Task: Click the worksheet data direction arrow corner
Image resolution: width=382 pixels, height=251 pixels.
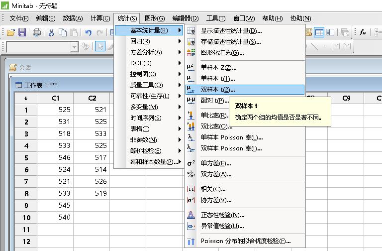Action: pos(26,98)
